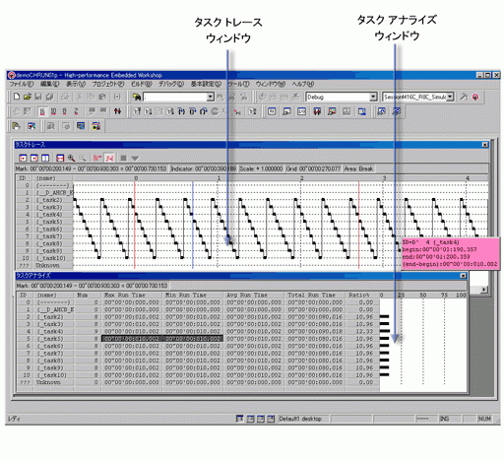The width and height of the screenshot is (504, 461).
Task: Toggle binary radix 2 button
Action: coord(76,111)
